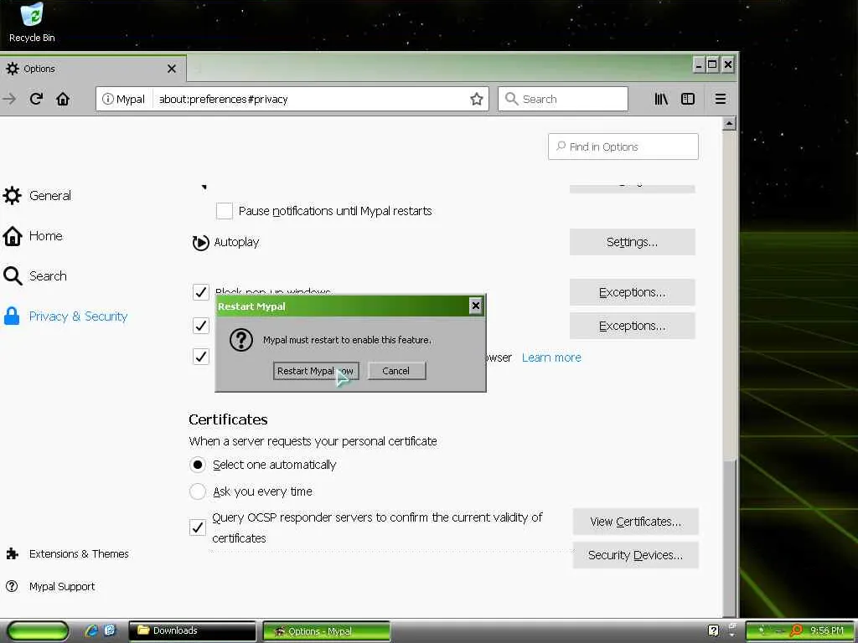Click the browser Search box

[x=562, y=99]
